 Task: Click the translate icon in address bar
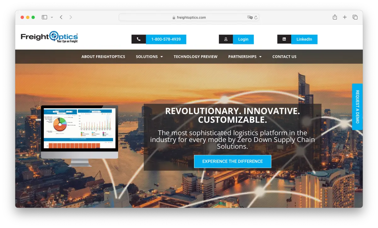click(250, 18)
